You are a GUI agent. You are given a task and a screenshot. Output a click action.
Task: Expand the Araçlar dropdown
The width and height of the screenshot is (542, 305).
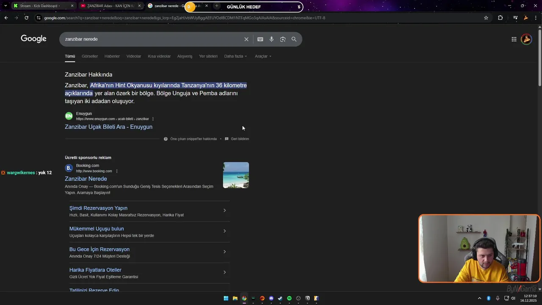tap(263, 56)
